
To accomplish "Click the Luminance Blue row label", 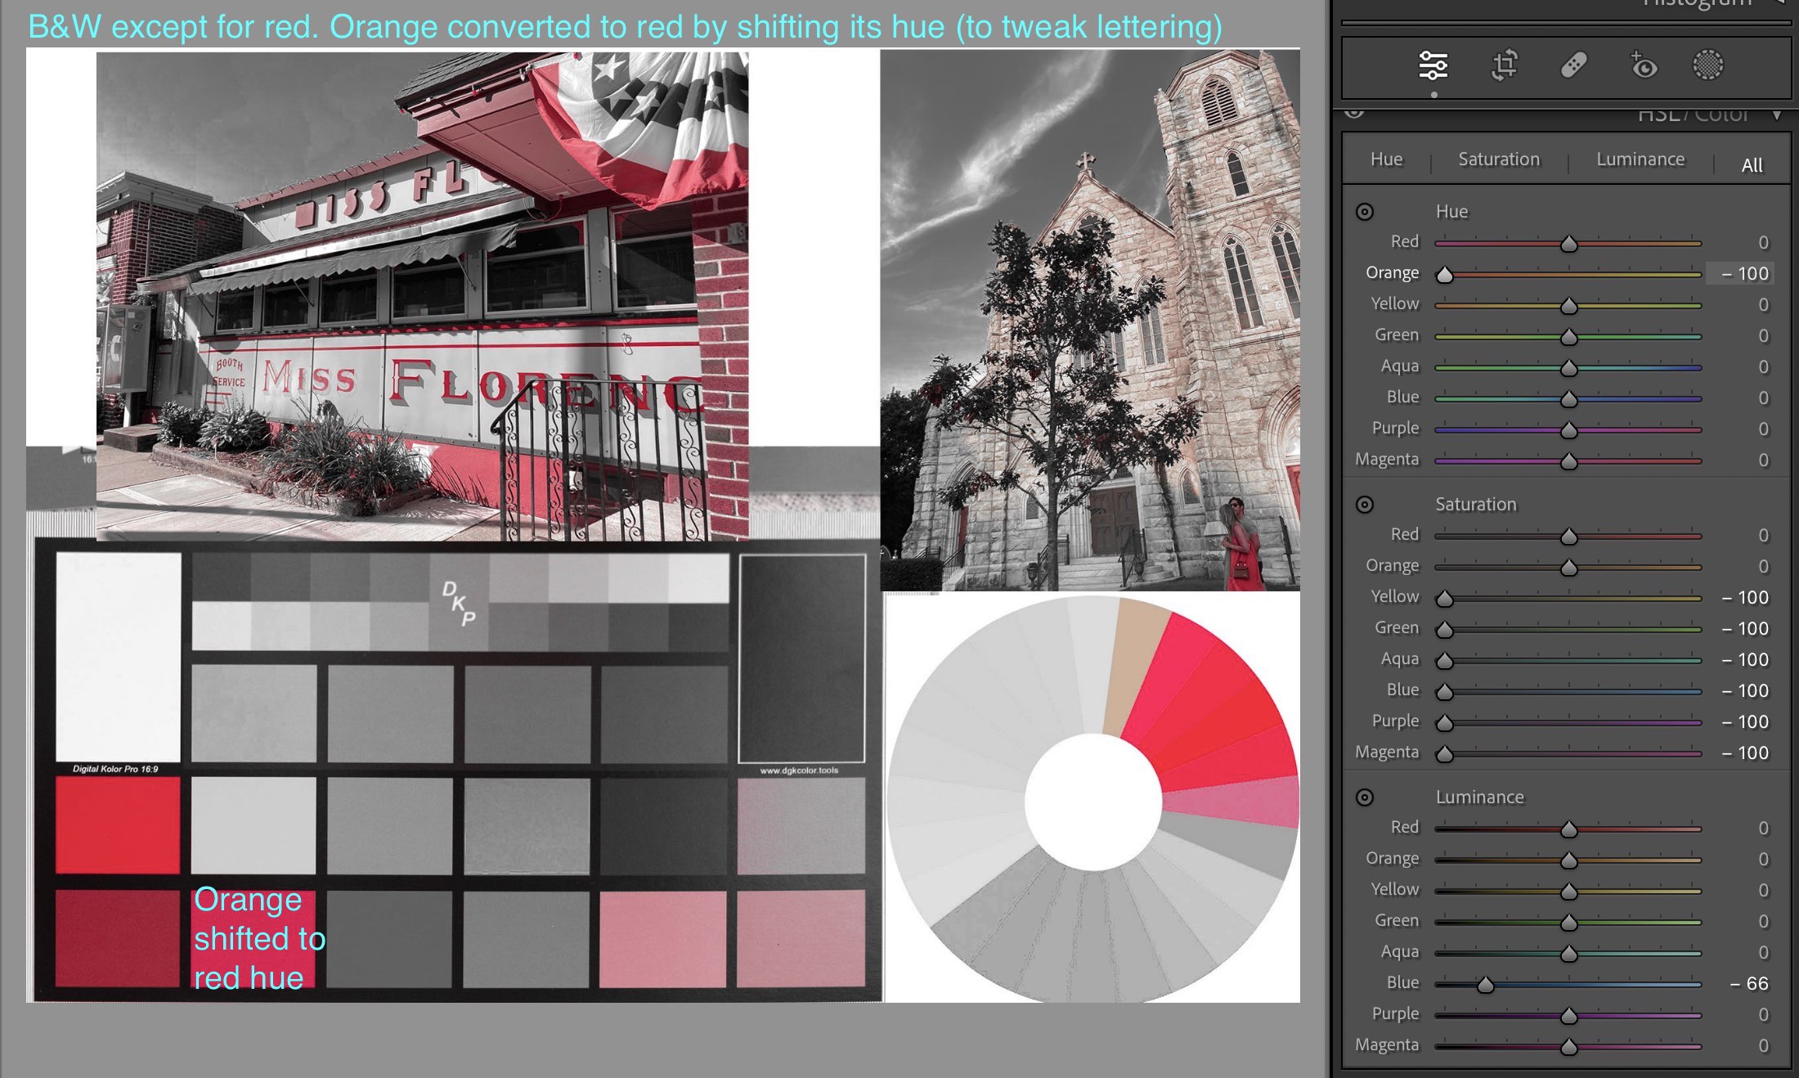I will click(1402, 983).
